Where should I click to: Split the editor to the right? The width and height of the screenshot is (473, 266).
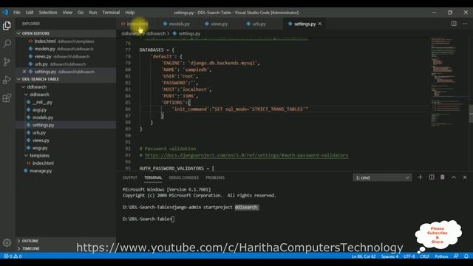pyautogui.click(x=454, y=24)
